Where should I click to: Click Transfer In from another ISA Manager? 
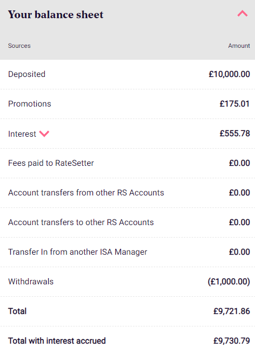pos(77,252)
